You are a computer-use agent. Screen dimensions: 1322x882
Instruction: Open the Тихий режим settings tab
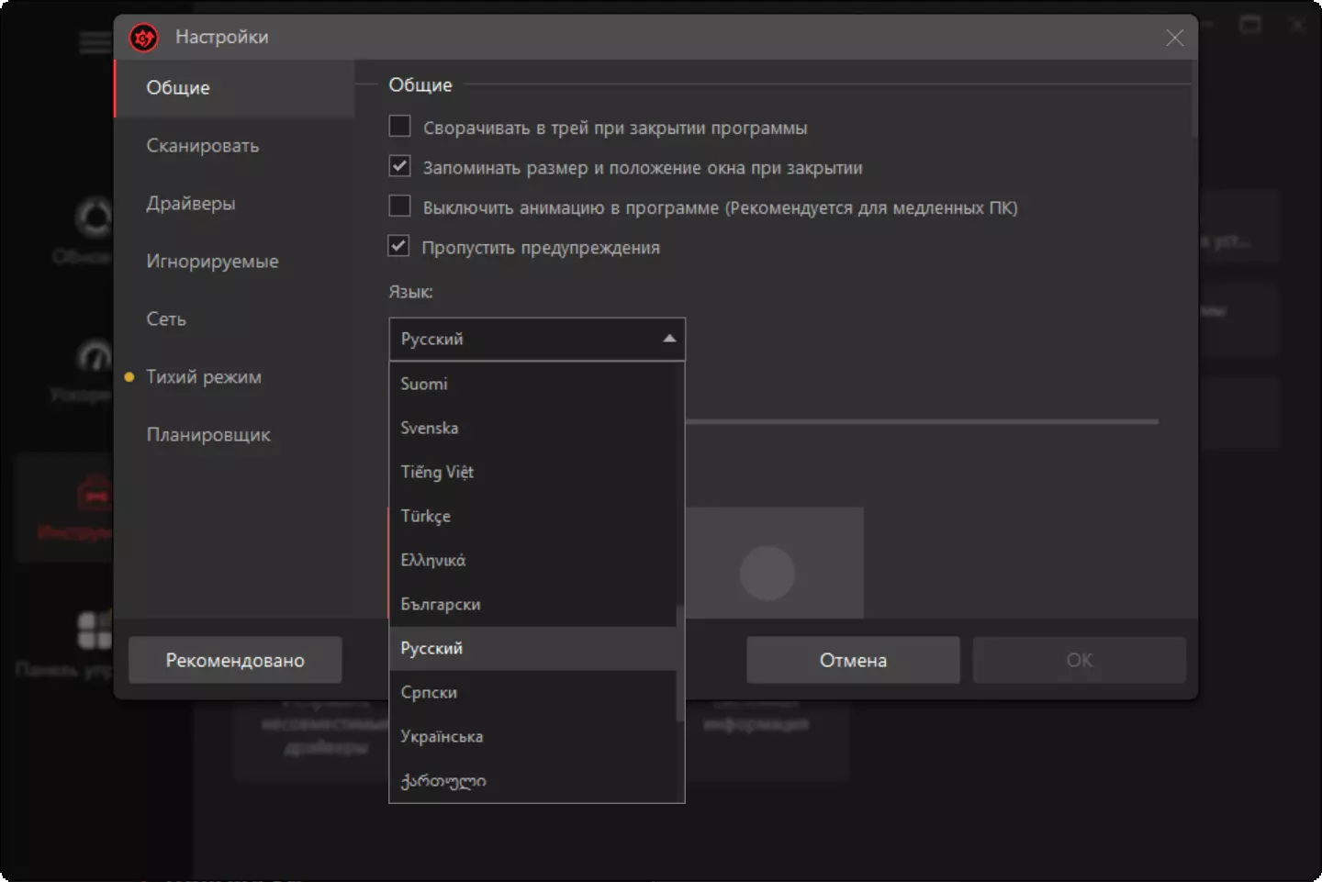[204, 377]
